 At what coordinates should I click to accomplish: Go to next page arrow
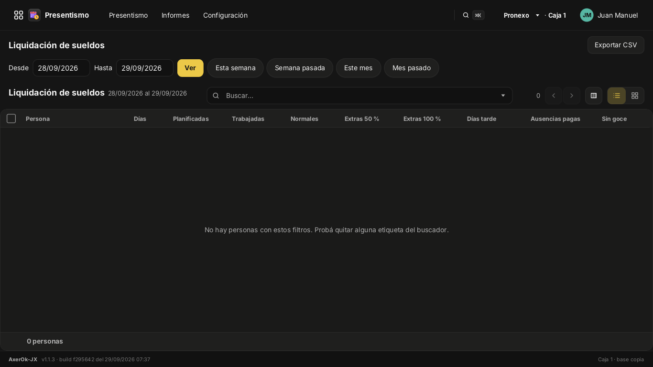pyautogui.click(x=572, y=96)
